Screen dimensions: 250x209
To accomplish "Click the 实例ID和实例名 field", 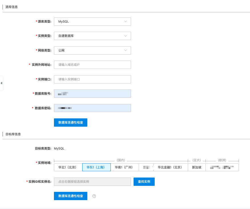I will [x=92, y=182].
